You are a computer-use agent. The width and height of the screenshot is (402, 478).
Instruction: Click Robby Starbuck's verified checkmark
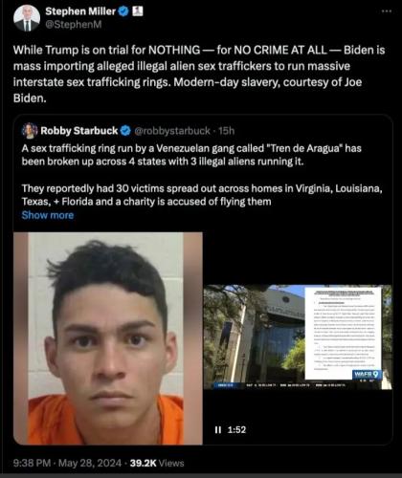tap(125, 131)
